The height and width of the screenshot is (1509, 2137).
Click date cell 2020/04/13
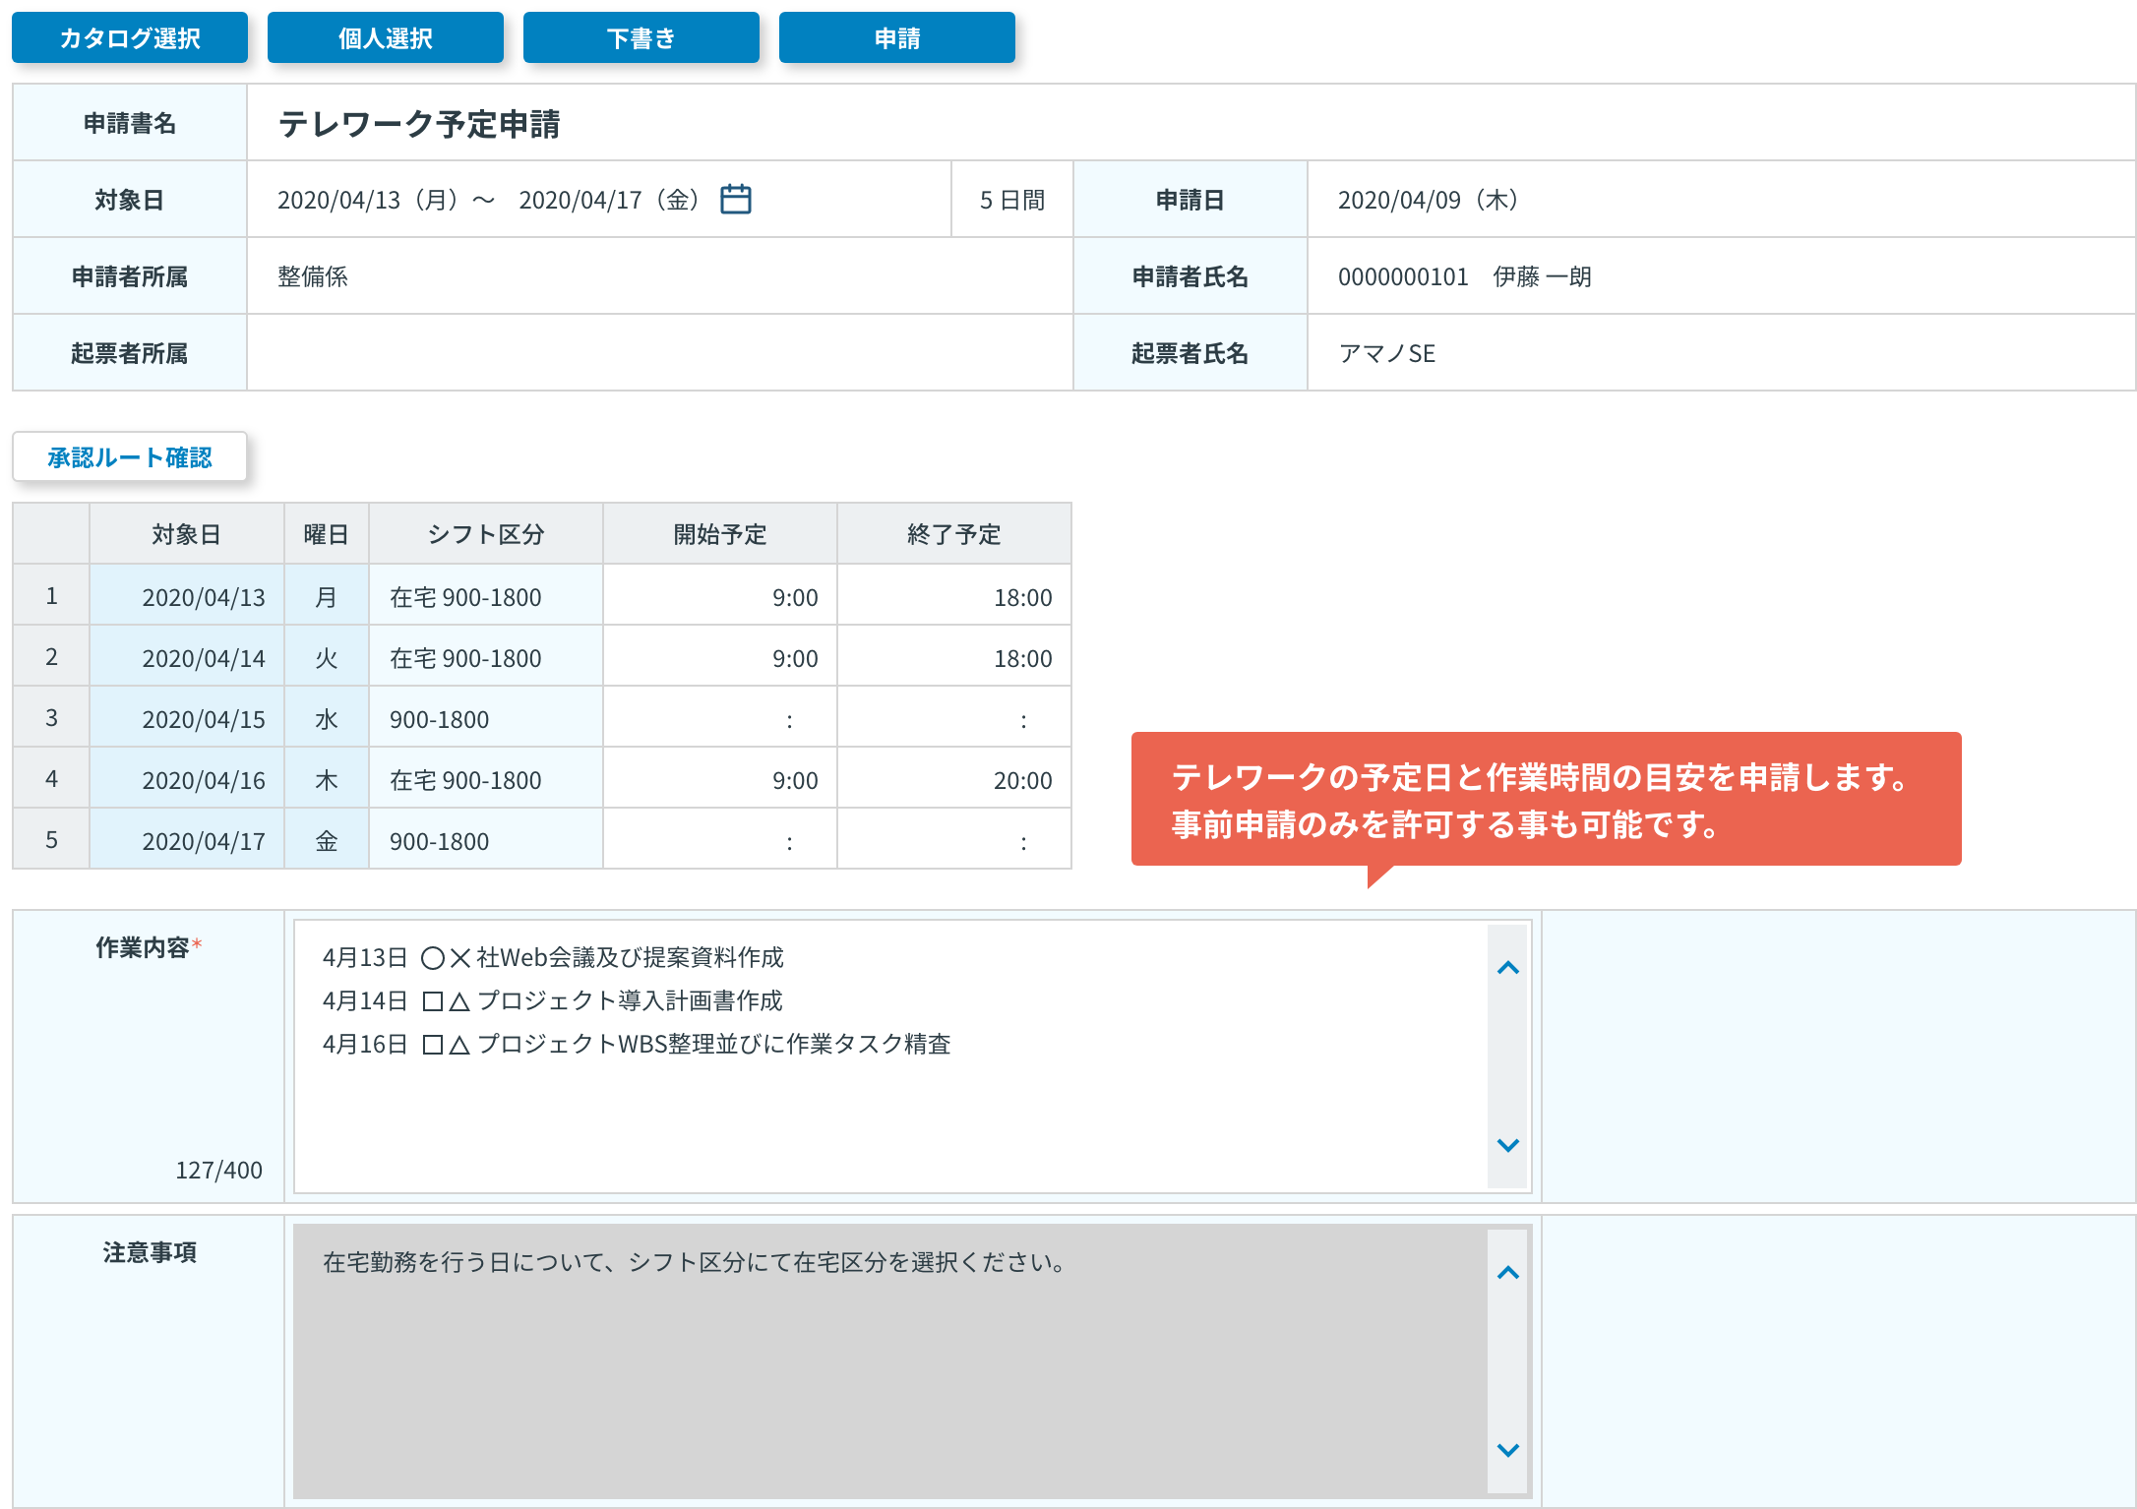point(187,596)
